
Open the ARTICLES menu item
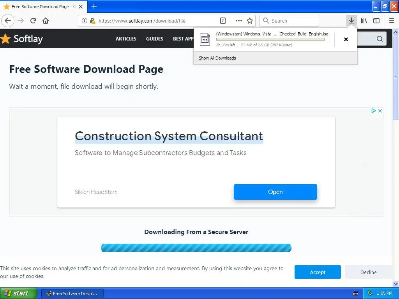pyautogui.click(x=126, y=39)
